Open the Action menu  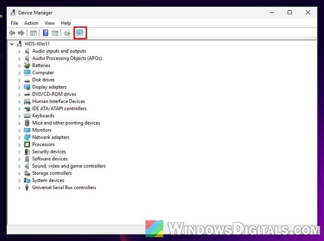31,23
